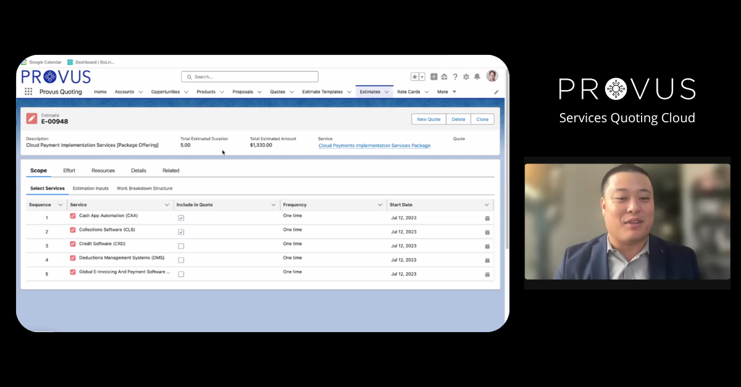Click the Clone button
This screenshot has height=387, width=741.
click(x=482, y=119)
